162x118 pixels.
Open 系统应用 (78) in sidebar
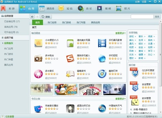[x=11, y=27]
